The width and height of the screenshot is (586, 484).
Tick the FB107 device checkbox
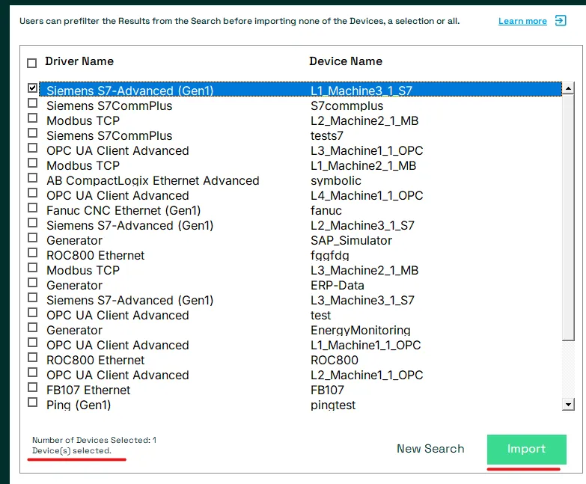pyautogui.click(x=32, y=387)
